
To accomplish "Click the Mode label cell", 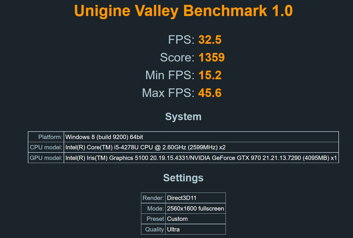I will pyautogui.click(x=154, y=209).
